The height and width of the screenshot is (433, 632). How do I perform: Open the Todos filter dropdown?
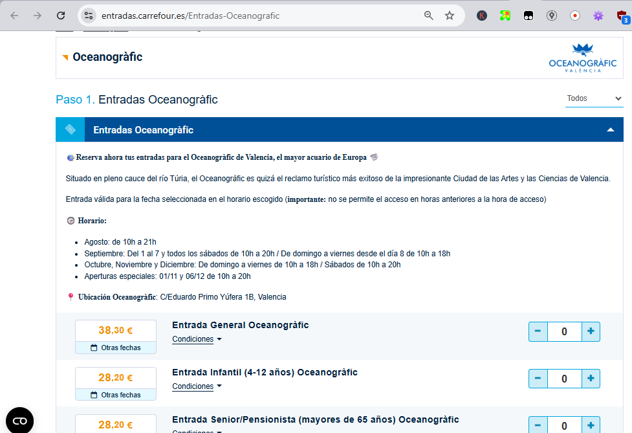pos(594,98)
